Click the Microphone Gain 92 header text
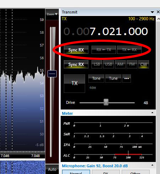 tap(95, 166)
